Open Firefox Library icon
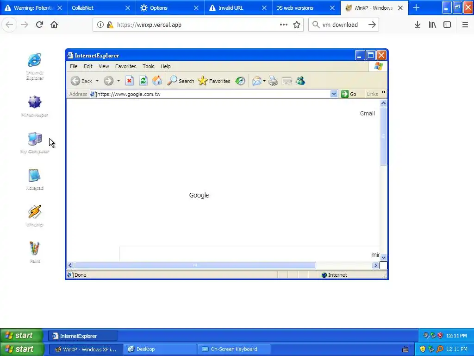Viewport: 474px width, 356px height. coord(432,25)
